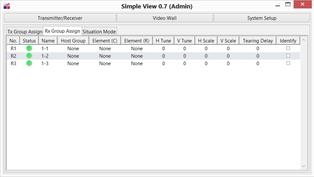The width and height of the screenshot is (314, 177).
Task: Click the H Tune value for R1
Action: pyautogui.click(x=163, y=49)
